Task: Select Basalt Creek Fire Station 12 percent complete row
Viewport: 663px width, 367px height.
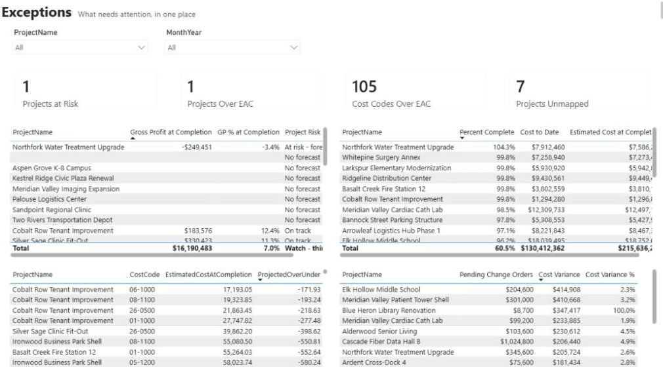Action: (496, 189)
